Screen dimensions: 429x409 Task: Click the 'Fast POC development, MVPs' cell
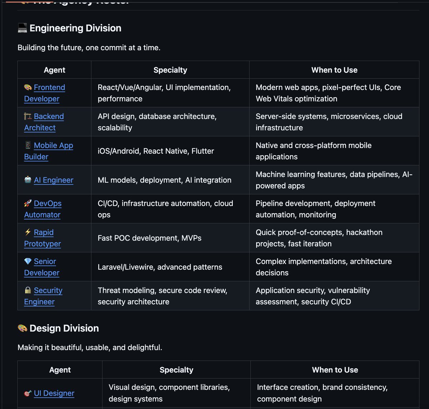click(x=170, y=238)
